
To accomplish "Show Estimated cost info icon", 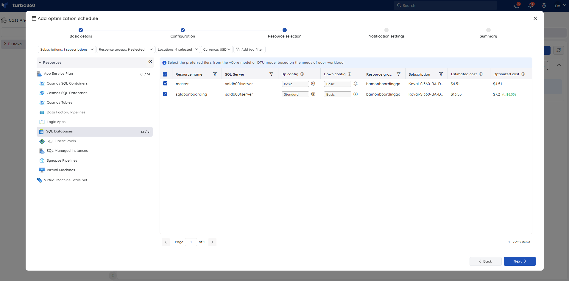I will (481, 74).
